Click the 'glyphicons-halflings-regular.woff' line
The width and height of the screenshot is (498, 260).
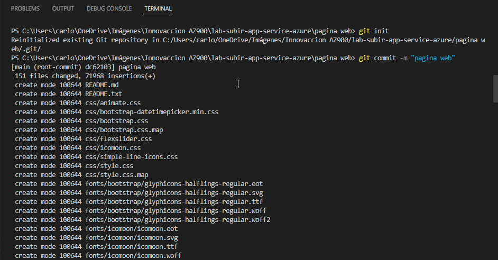point(141,210)
